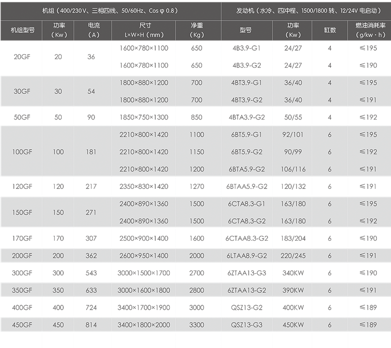391x348 pixels.
Task: Select the 450GF unit model cell
Action: tap(22, 325)
